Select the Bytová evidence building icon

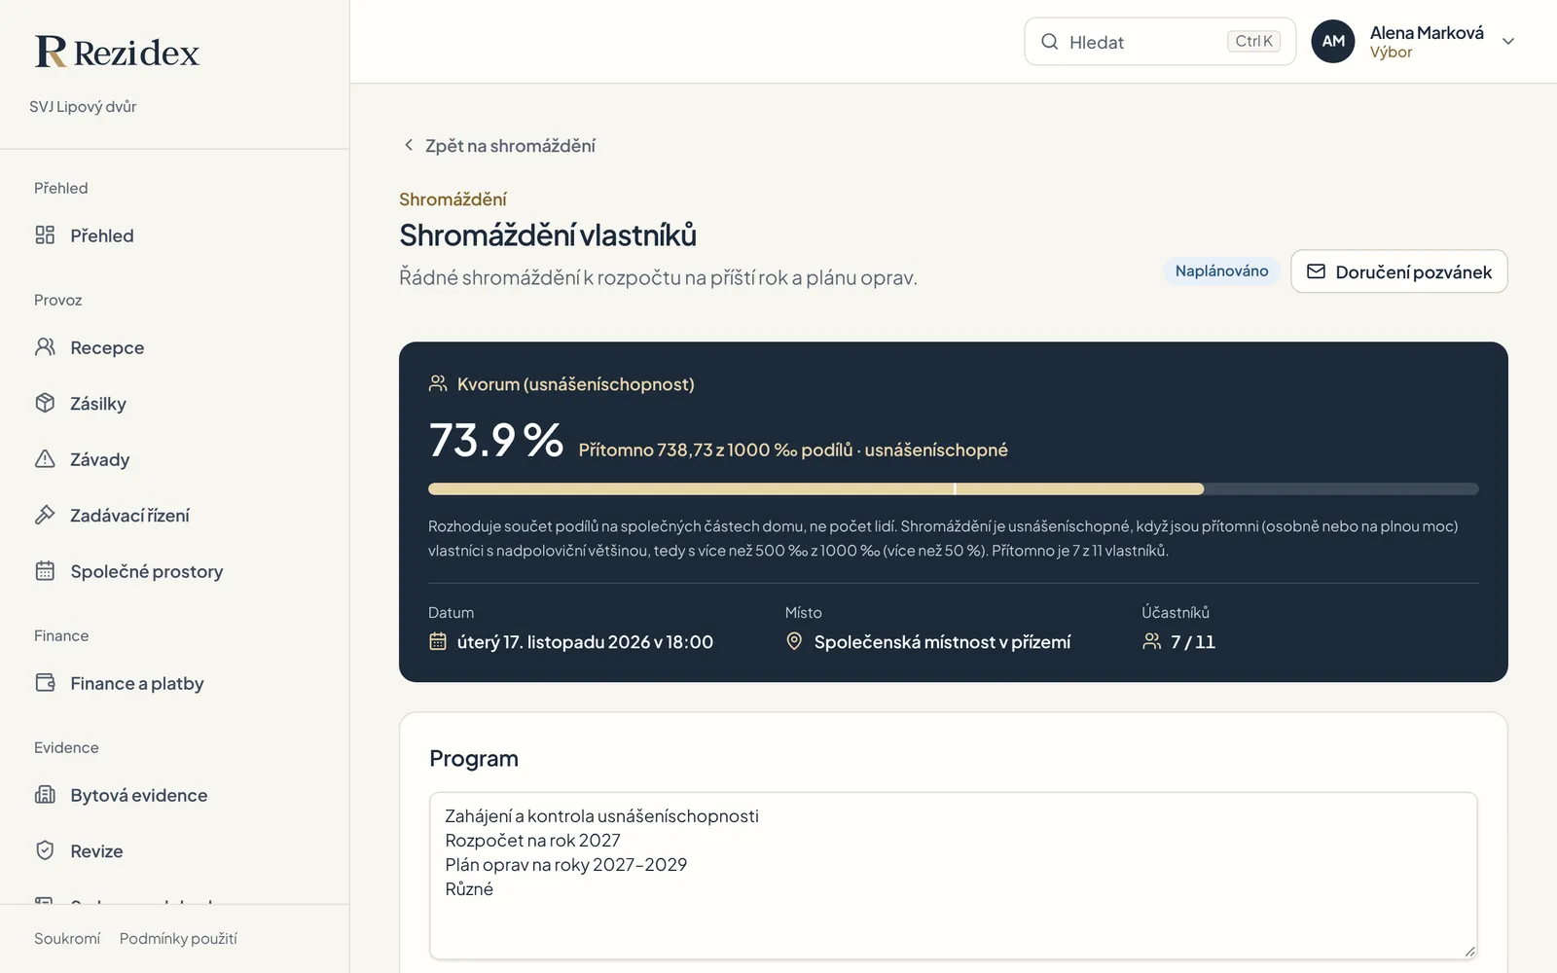click(45, 794)
